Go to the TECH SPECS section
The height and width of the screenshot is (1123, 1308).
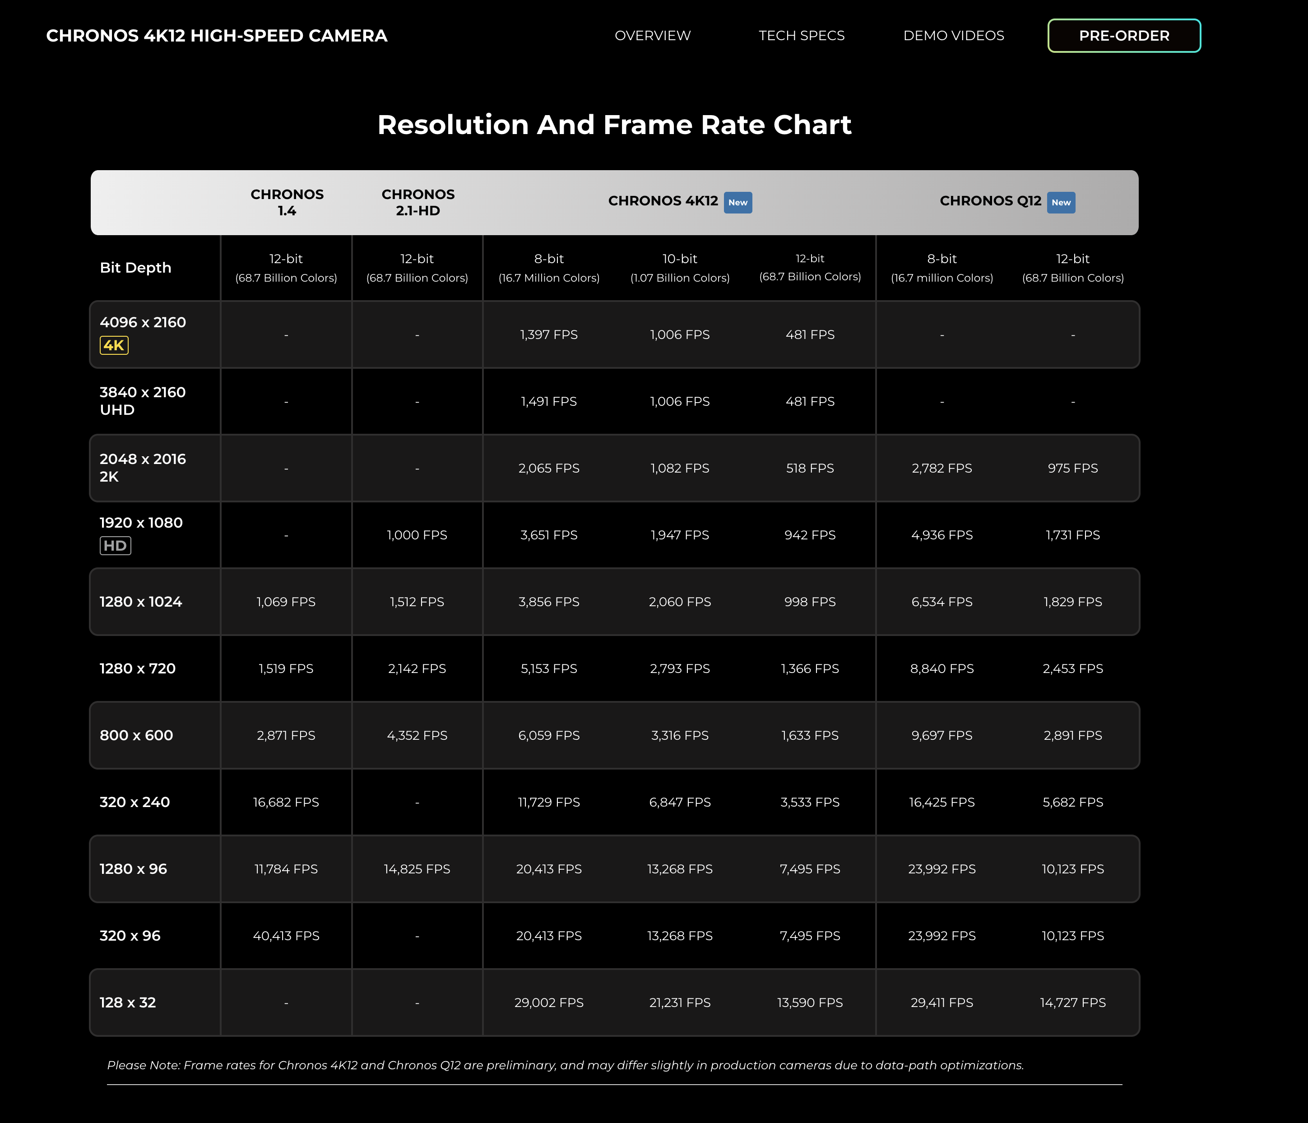coord(801,35)
